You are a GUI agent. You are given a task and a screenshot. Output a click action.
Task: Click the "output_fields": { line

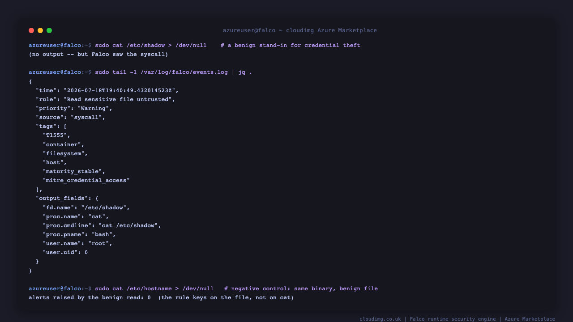[x=67, y=198]
